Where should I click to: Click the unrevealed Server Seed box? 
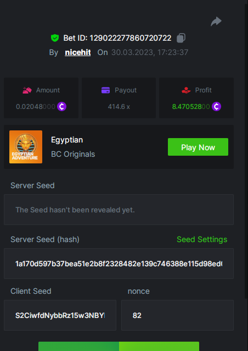(x=119, y=210)
